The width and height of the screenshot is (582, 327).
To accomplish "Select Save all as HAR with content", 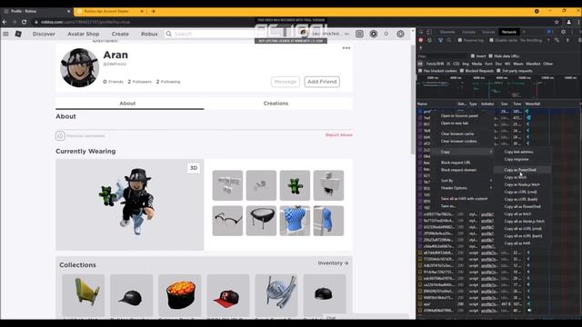I will tap(464, 199).
